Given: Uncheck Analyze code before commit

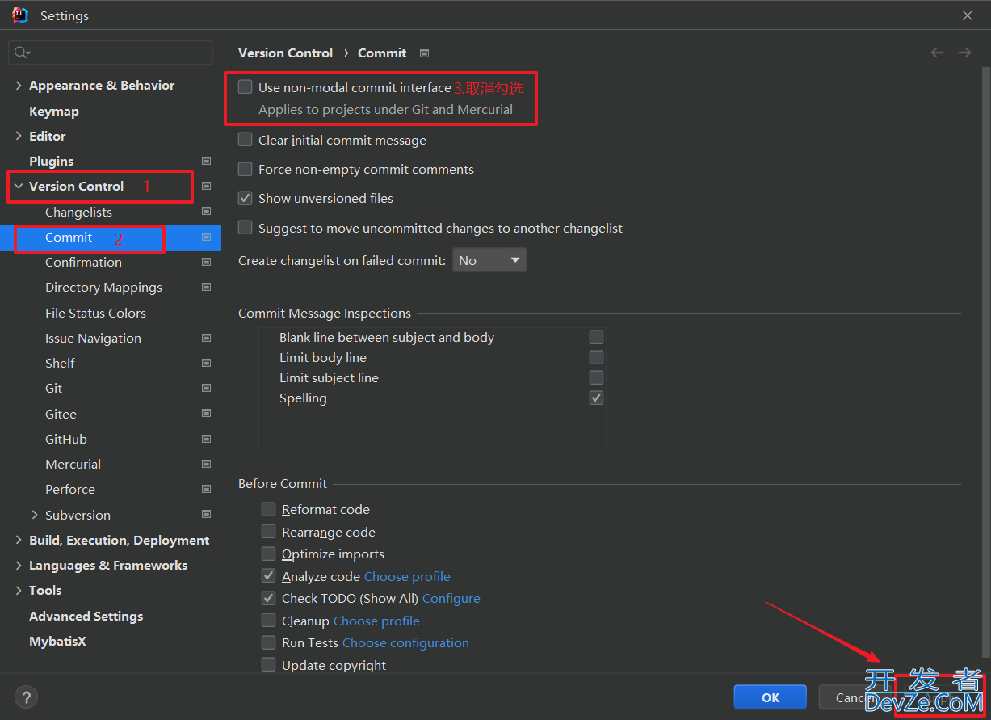Looking at the screenshot, I should click(268, 576).
